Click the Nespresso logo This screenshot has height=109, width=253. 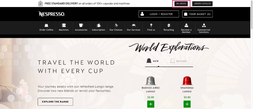click(x=52, y=14)
